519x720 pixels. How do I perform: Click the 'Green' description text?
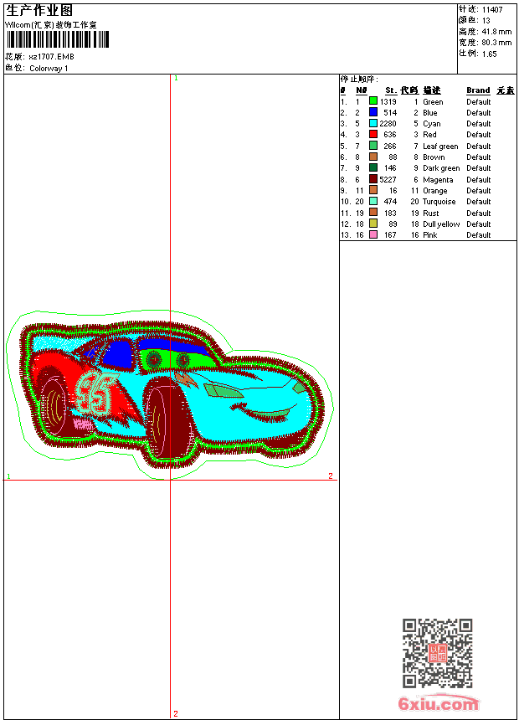click(433, 102)
